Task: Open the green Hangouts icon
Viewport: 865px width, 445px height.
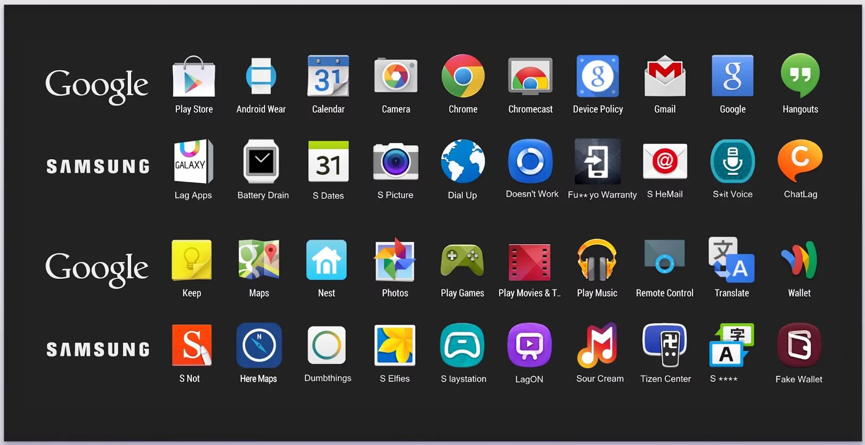Action: 800,76
